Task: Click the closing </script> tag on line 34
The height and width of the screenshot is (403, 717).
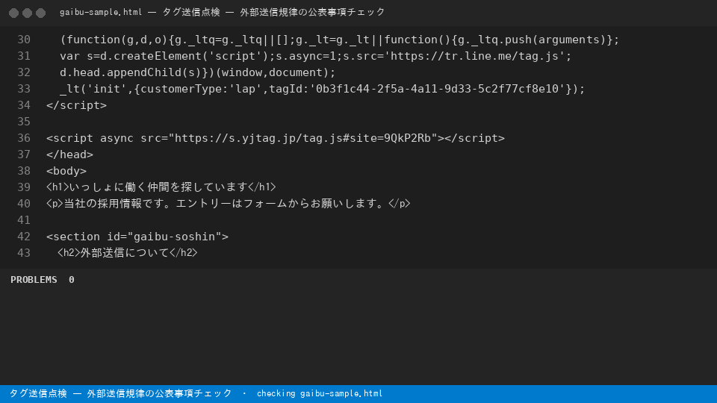Action: pyautogui.click(x=76, y=105)
